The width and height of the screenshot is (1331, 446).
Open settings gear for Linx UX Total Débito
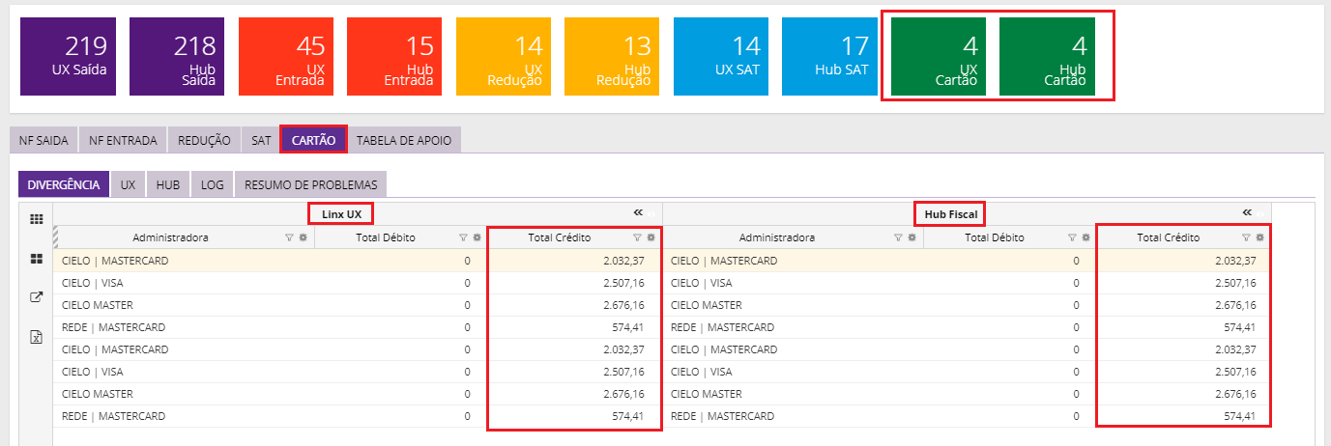tap(477, 237)
